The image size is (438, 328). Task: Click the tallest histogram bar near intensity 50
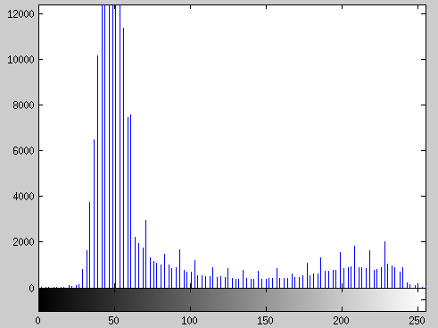(x=115, y=147)
